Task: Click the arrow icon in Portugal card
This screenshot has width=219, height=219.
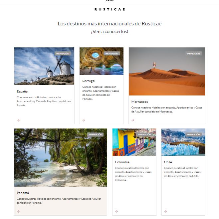Action: tap(84, 120)
